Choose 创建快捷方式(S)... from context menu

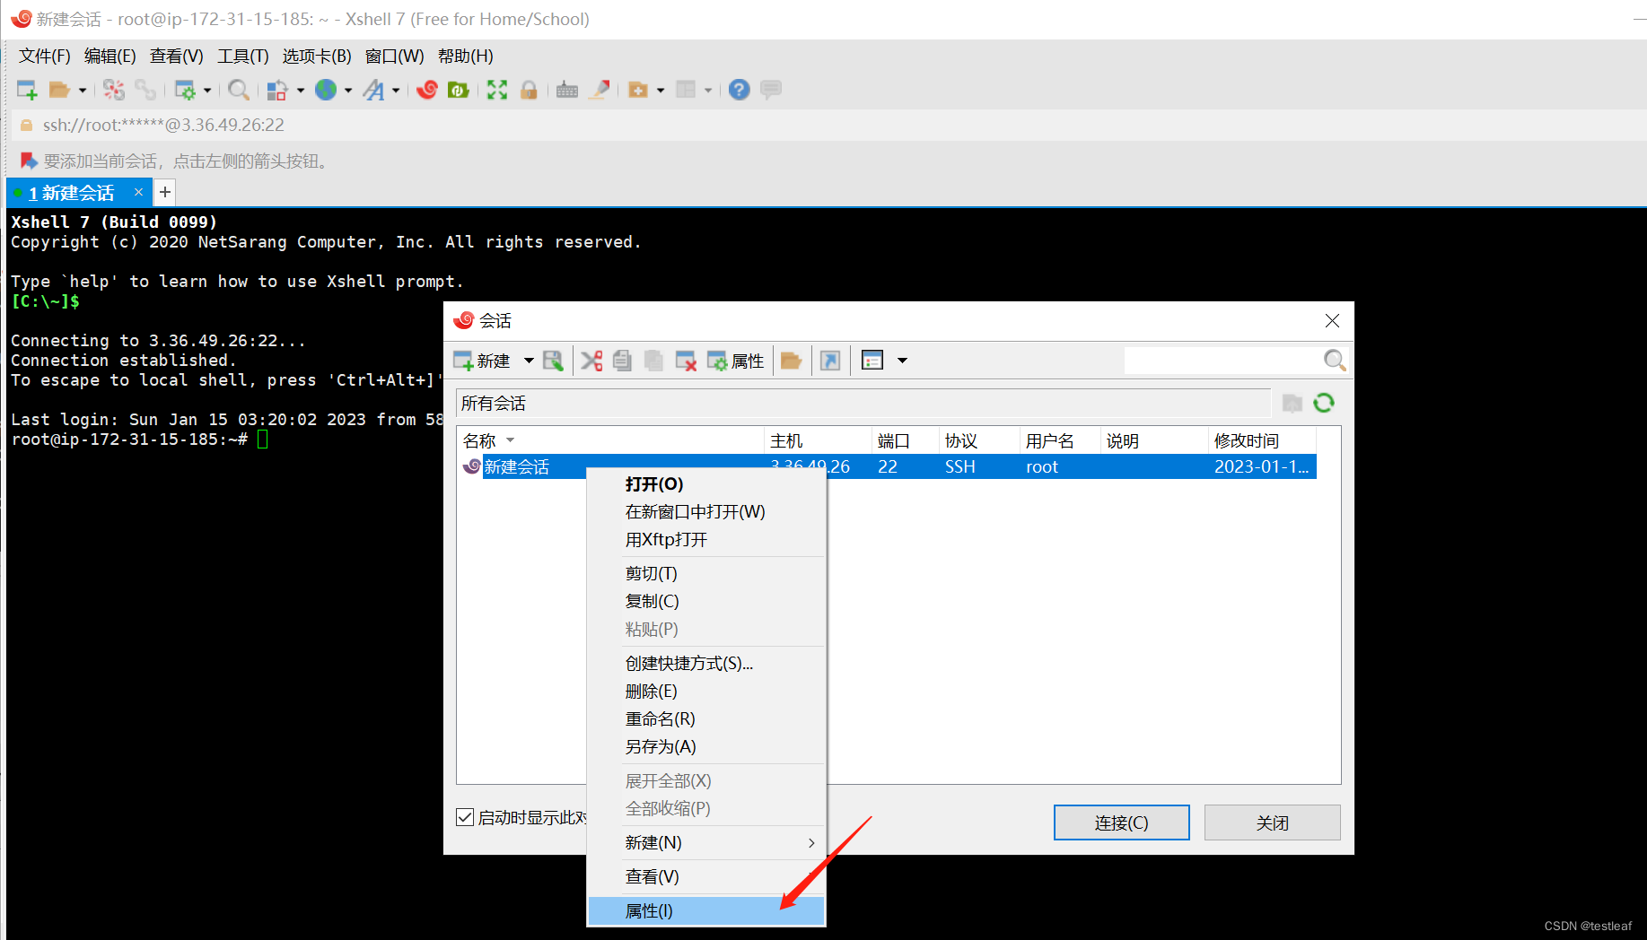705,664
